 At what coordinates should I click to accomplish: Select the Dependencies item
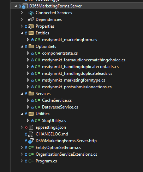[x=49, y=20]
